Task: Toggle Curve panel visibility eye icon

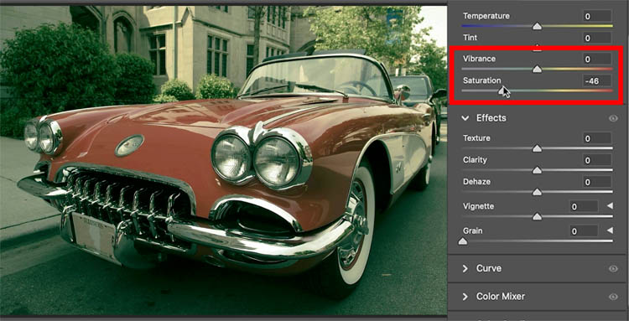Action: (613, 268)
